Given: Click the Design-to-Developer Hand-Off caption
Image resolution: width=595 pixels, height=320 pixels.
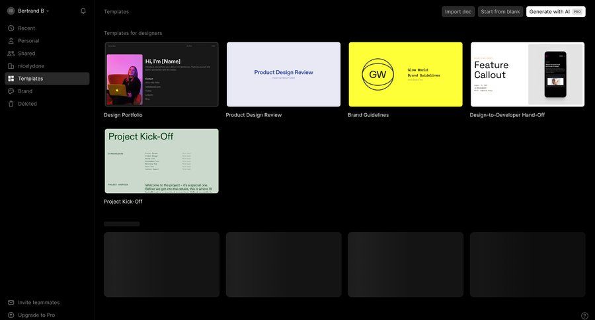Looking at the screenshot, I should [507, 115].
